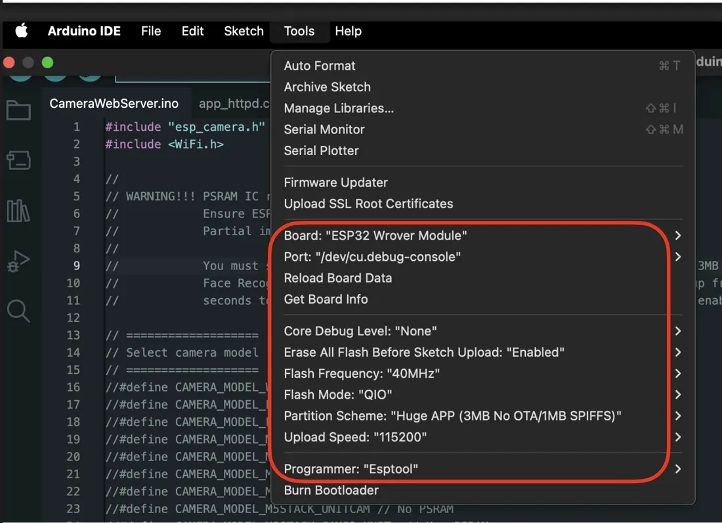The width and height of the screenshot is (722, 523).
Task: Expand Core Debug Level submenu
Action: (482, 331)
